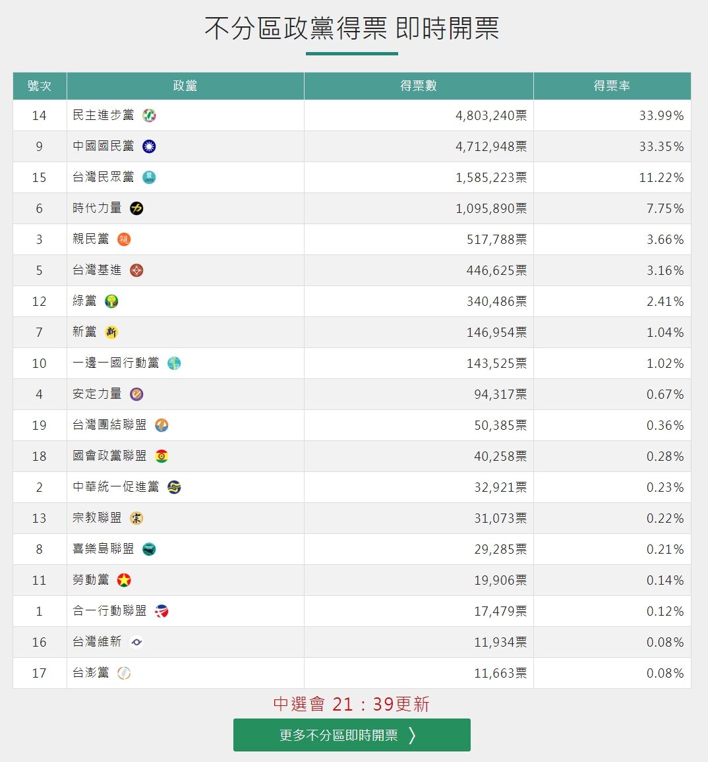Click the 台灣民眾黨 teal logo icon
This screenshot has width=708, height=762.
click(x=149, y=177)
